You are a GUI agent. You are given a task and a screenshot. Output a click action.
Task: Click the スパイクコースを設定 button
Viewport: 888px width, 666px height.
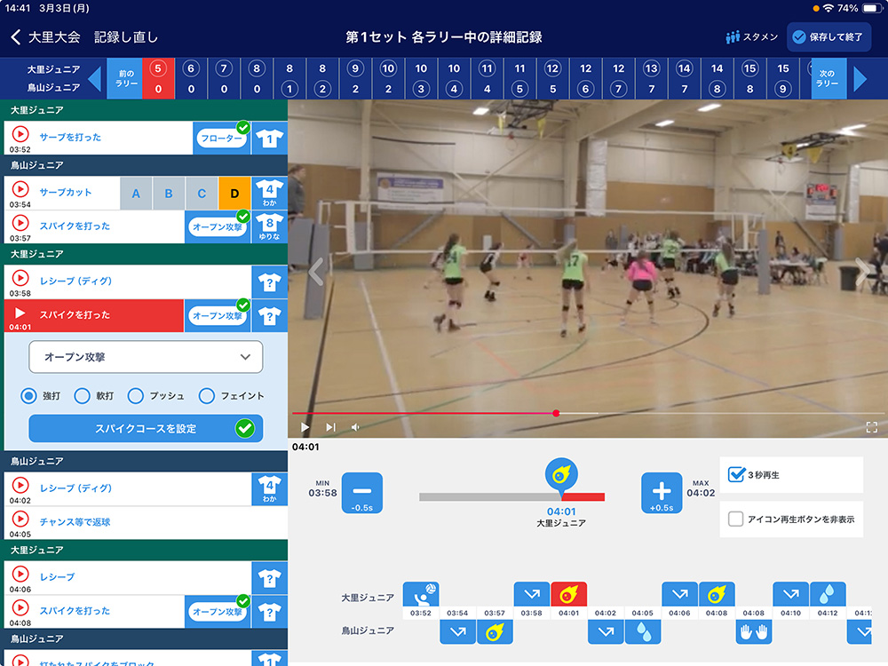(x=146, y=429)
